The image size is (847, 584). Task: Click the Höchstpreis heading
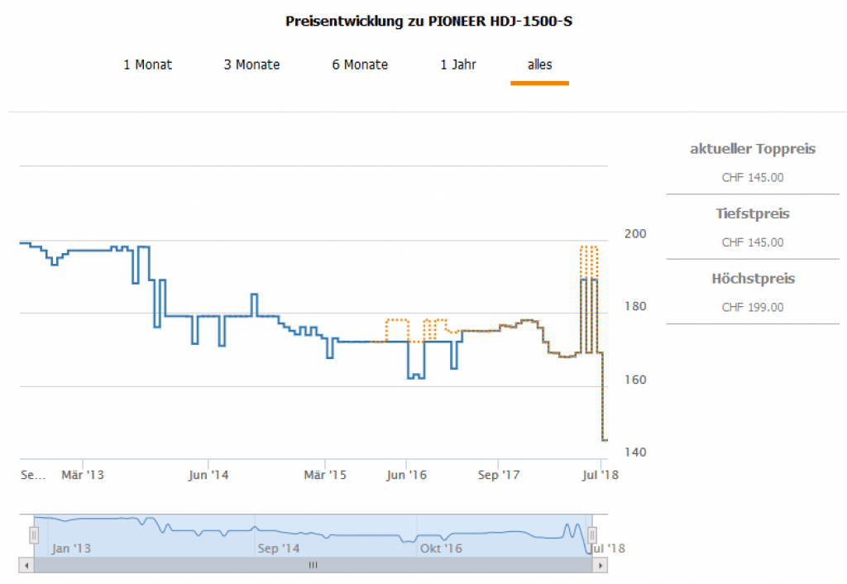pyautogui.click(x=753, y=279)
